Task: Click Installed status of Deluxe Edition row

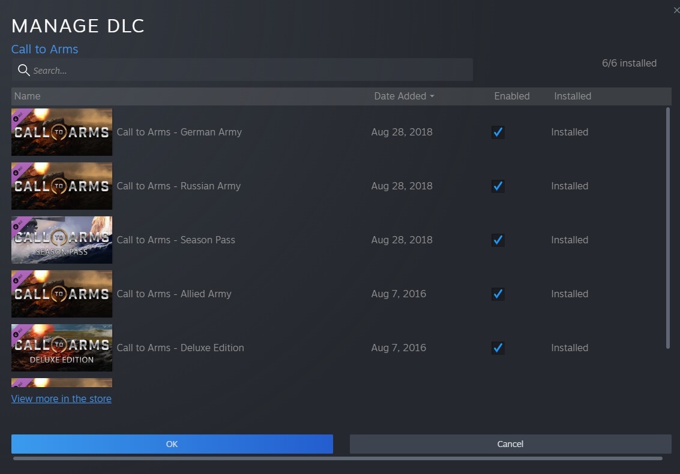Action: coord(570,348)
